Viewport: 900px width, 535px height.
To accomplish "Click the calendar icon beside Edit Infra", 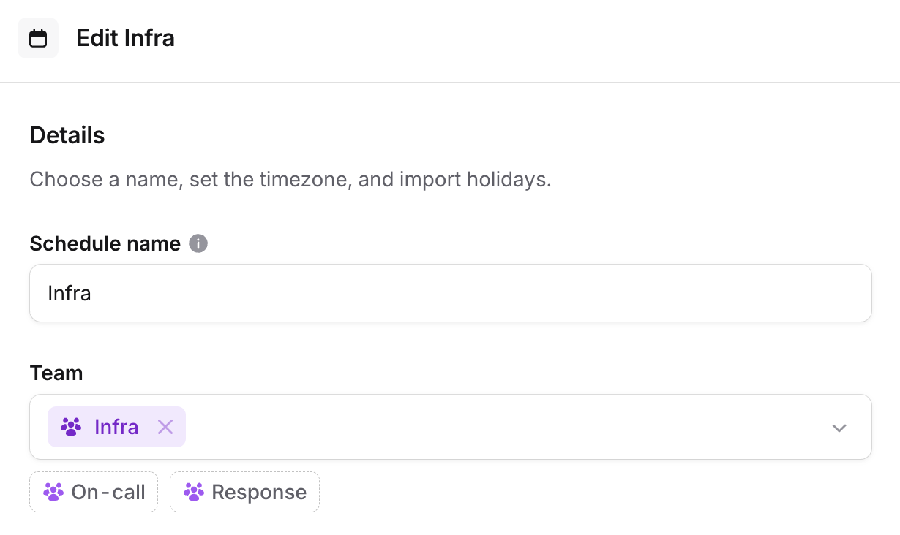I will [x=38, y=38].
